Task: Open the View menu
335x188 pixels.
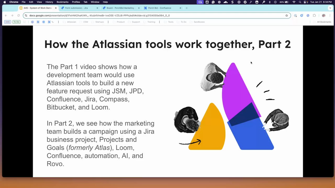Action: coord(39,2)
